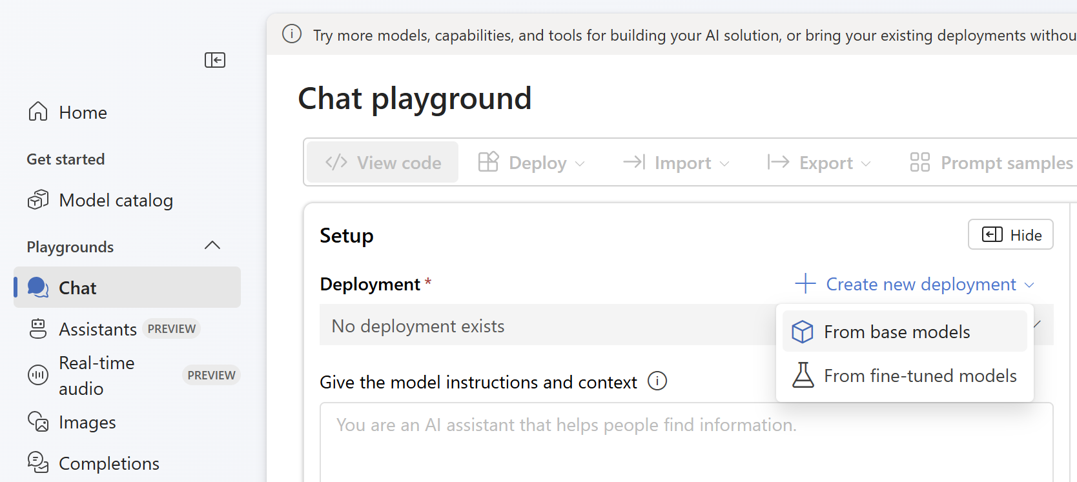
Task: Open Completions playground
Action: pos(127,463)
